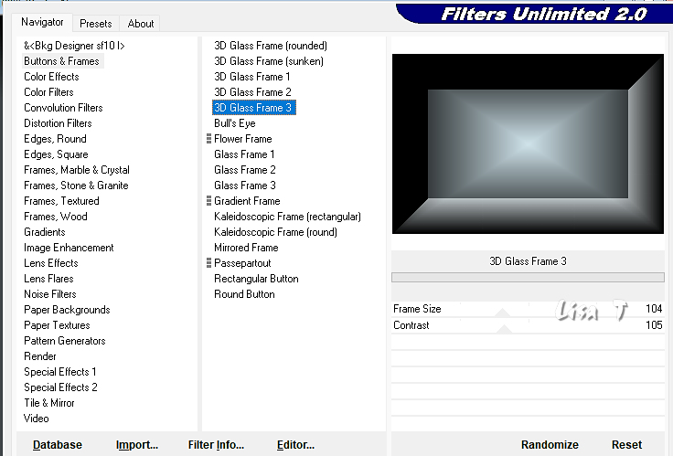Viewport: 673px width, 456px height.
Task: Select the Special Effects 1 category
Action: 60,372
